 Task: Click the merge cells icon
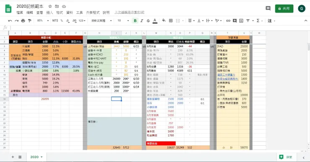pos(178,20)
